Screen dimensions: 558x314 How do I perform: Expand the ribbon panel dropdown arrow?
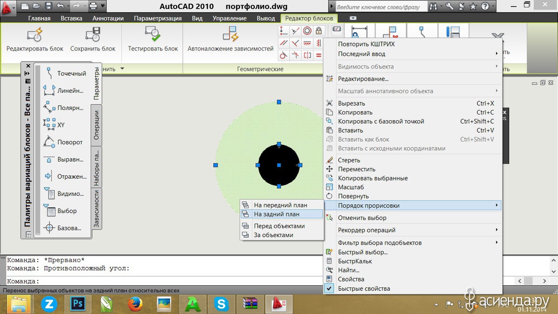(122, 69)
